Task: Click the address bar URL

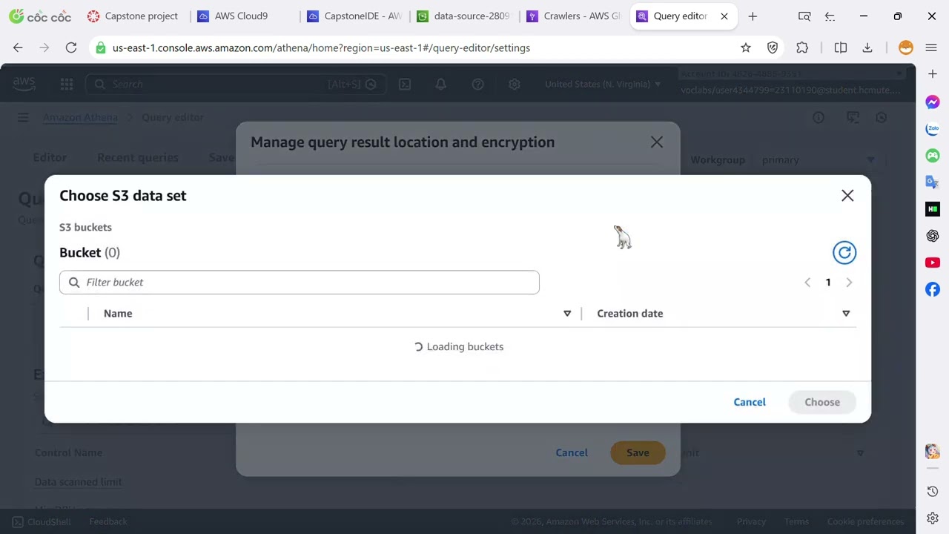Action: (x=321, y=47)
